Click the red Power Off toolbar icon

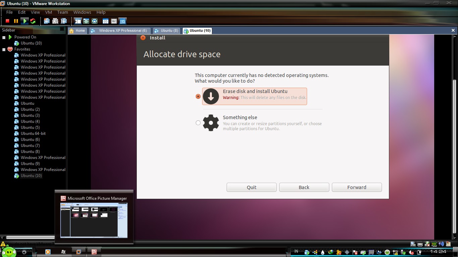tap(7, 21)
